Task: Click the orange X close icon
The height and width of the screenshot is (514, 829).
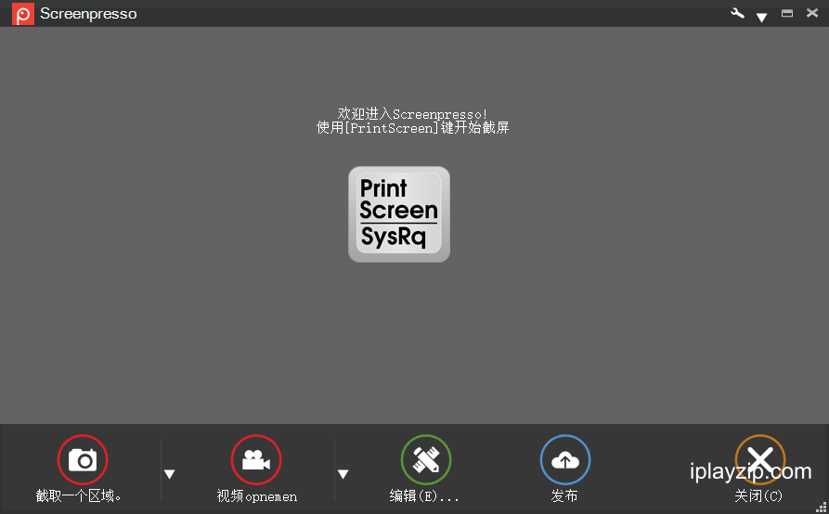Action: [x=759, y=459]
